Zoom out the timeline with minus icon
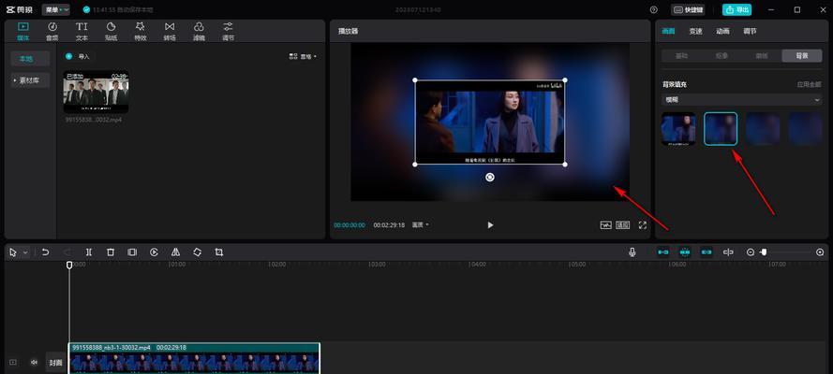Screen dimensions: 833x374 (x=751, y=252)
